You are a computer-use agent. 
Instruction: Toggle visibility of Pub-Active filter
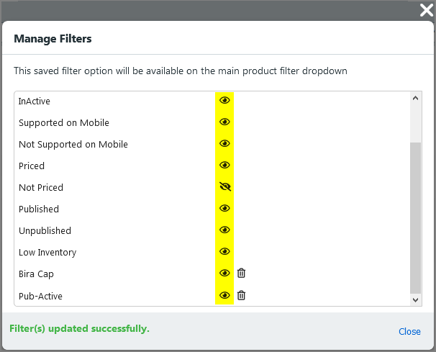[x=224, y=295]
